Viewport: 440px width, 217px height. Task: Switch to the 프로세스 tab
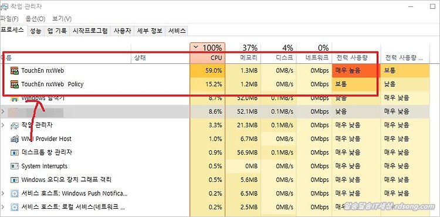click(x=13, y=30)
